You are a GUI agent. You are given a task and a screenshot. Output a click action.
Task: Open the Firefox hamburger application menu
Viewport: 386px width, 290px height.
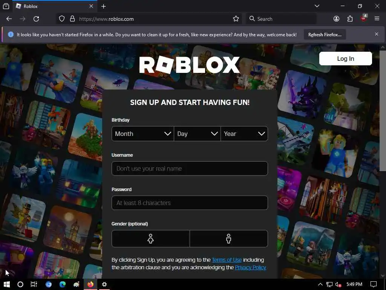pyautogui.click(x=377, y=19)
